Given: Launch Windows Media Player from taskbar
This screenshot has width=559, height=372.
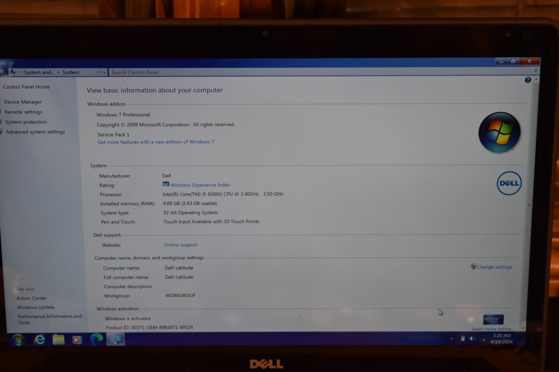Looking at the screenshot, I should (77, 339).
